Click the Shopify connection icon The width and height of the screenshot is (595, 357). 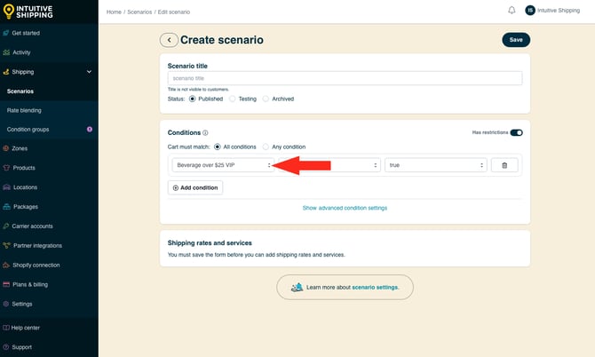coord(6,265)
